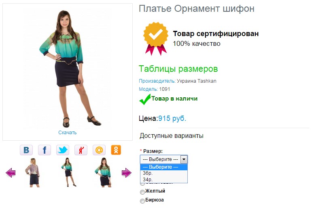Select the partially hidden radio button above Желтый

[142, 184]
